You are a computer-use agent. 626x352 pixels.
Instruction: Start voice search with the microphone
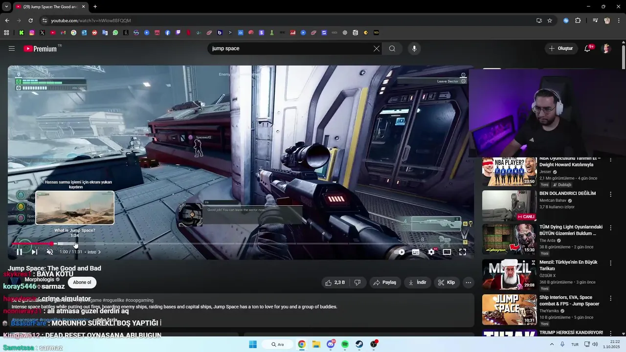coord(414,48)
